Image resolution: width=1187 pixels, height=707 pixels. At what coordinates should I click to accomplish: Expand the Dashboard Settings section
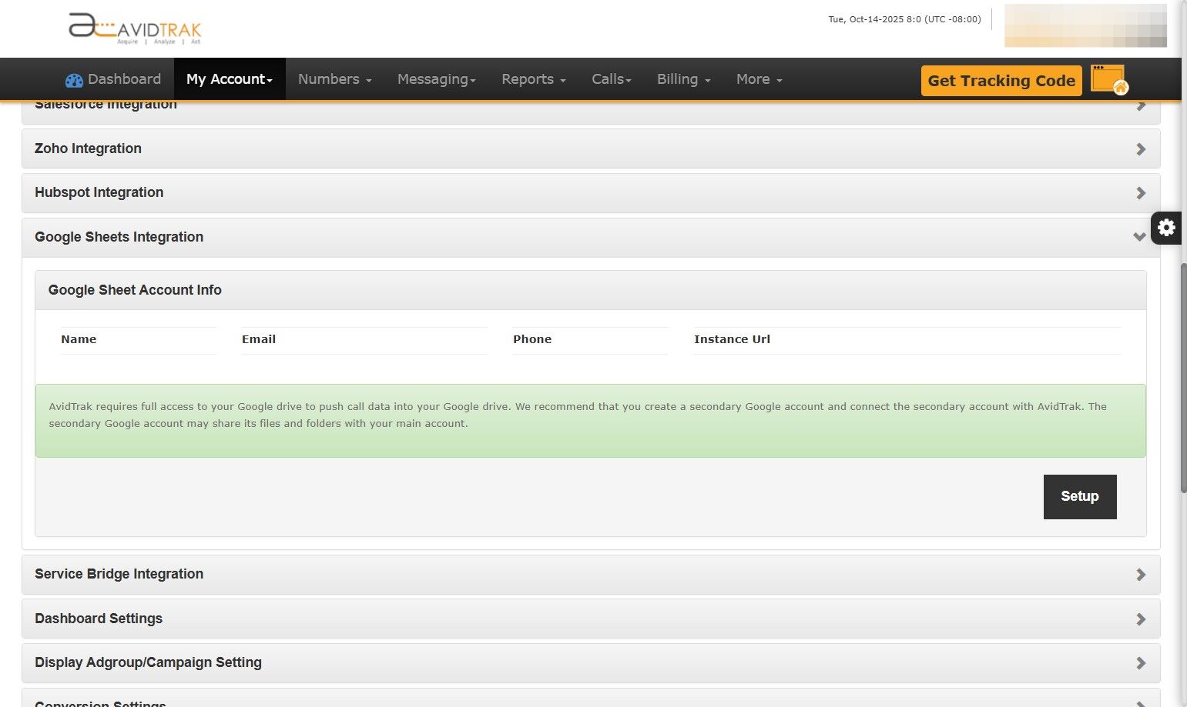point(591,619)
